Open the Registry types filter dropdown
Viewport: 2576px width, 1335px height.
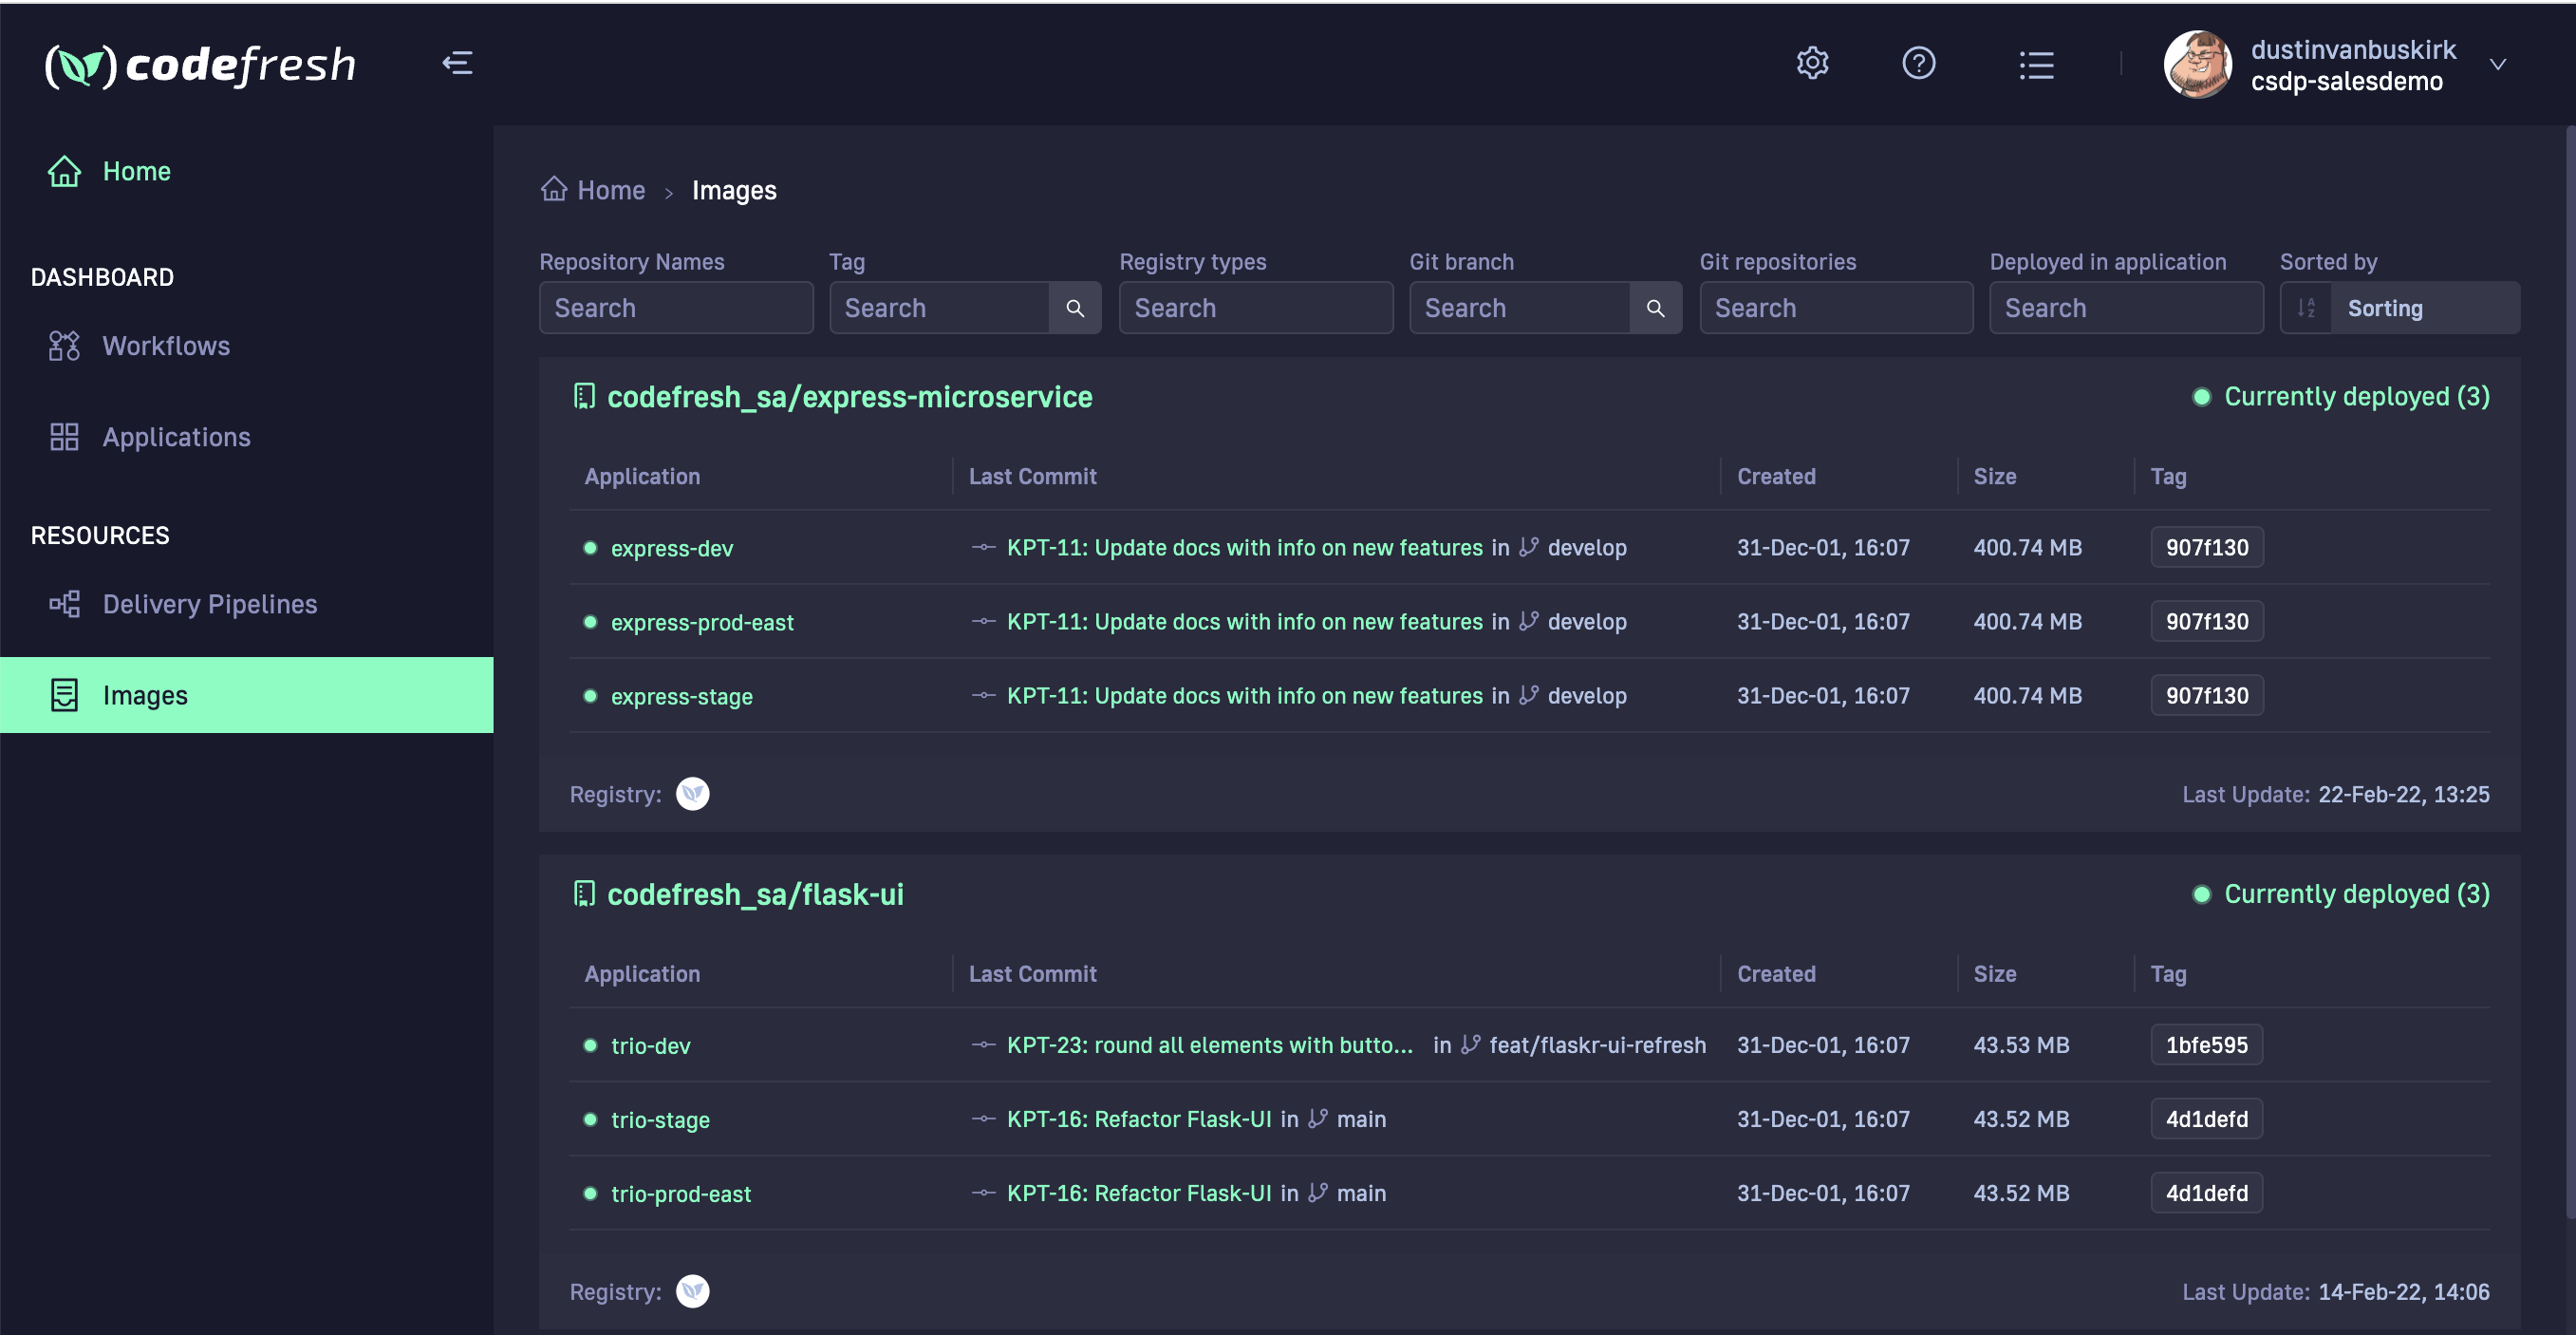pos(1255,308)
